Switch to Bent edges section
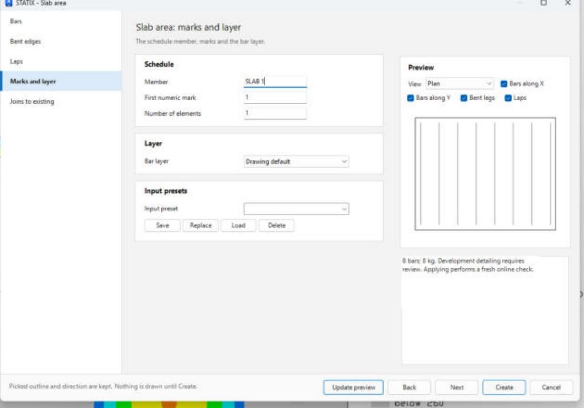584x408 pixels. (62, 41)
